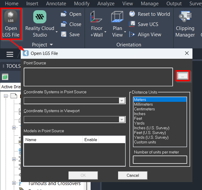Click the Floor +Wall orientation icon
202x190 pixels.
point(97,17)
